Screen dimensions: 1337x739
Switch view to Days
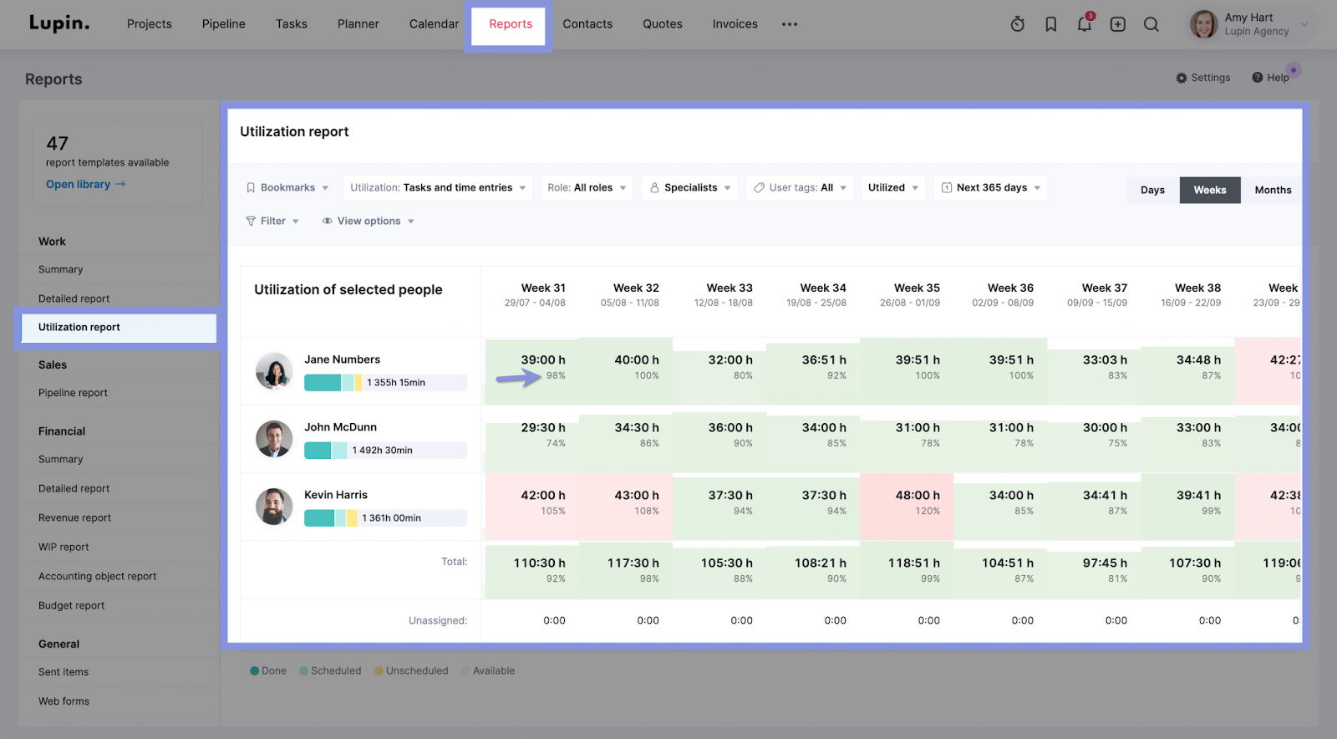pyautogui.click(x=1152, y=190)
